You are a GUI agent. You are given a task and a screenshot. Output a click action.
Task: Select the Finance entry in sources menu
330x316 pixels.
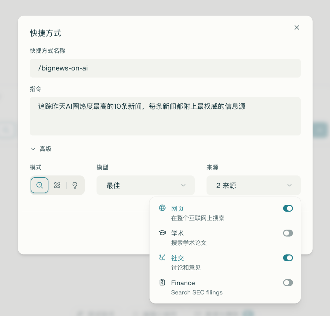(x=183, y=283)
